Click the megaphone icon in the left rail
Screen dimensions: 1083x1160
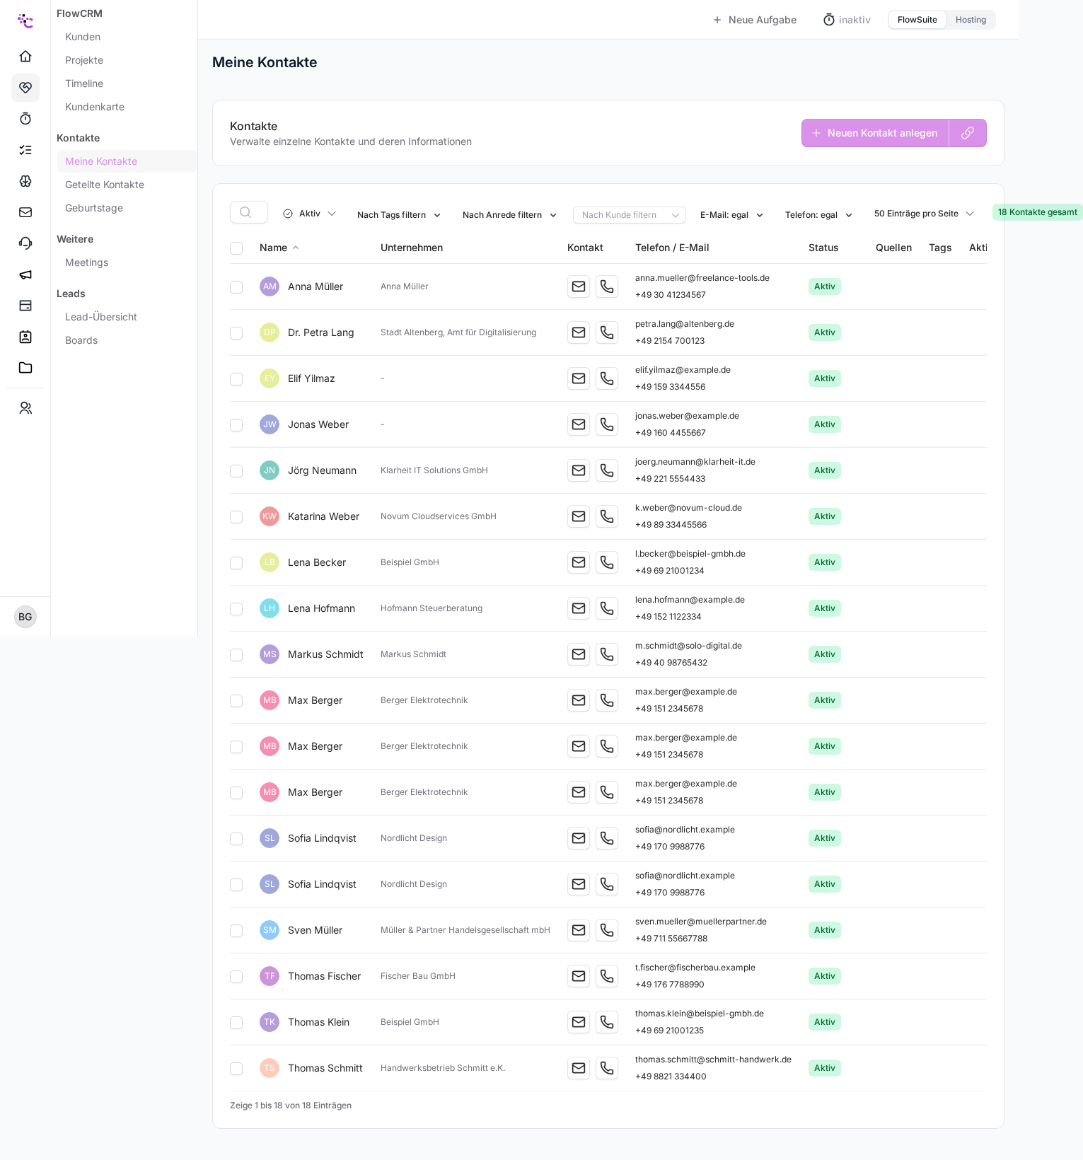(x=25, y=274)
